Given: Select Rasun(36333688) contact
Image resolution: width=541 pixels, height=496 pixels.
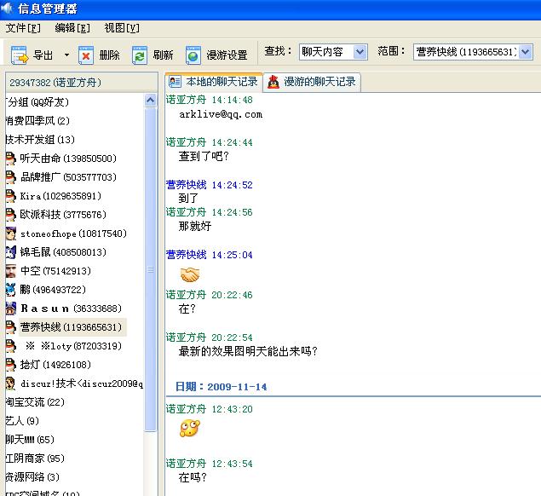Looking at the screenshot, I should pos(71,309).
